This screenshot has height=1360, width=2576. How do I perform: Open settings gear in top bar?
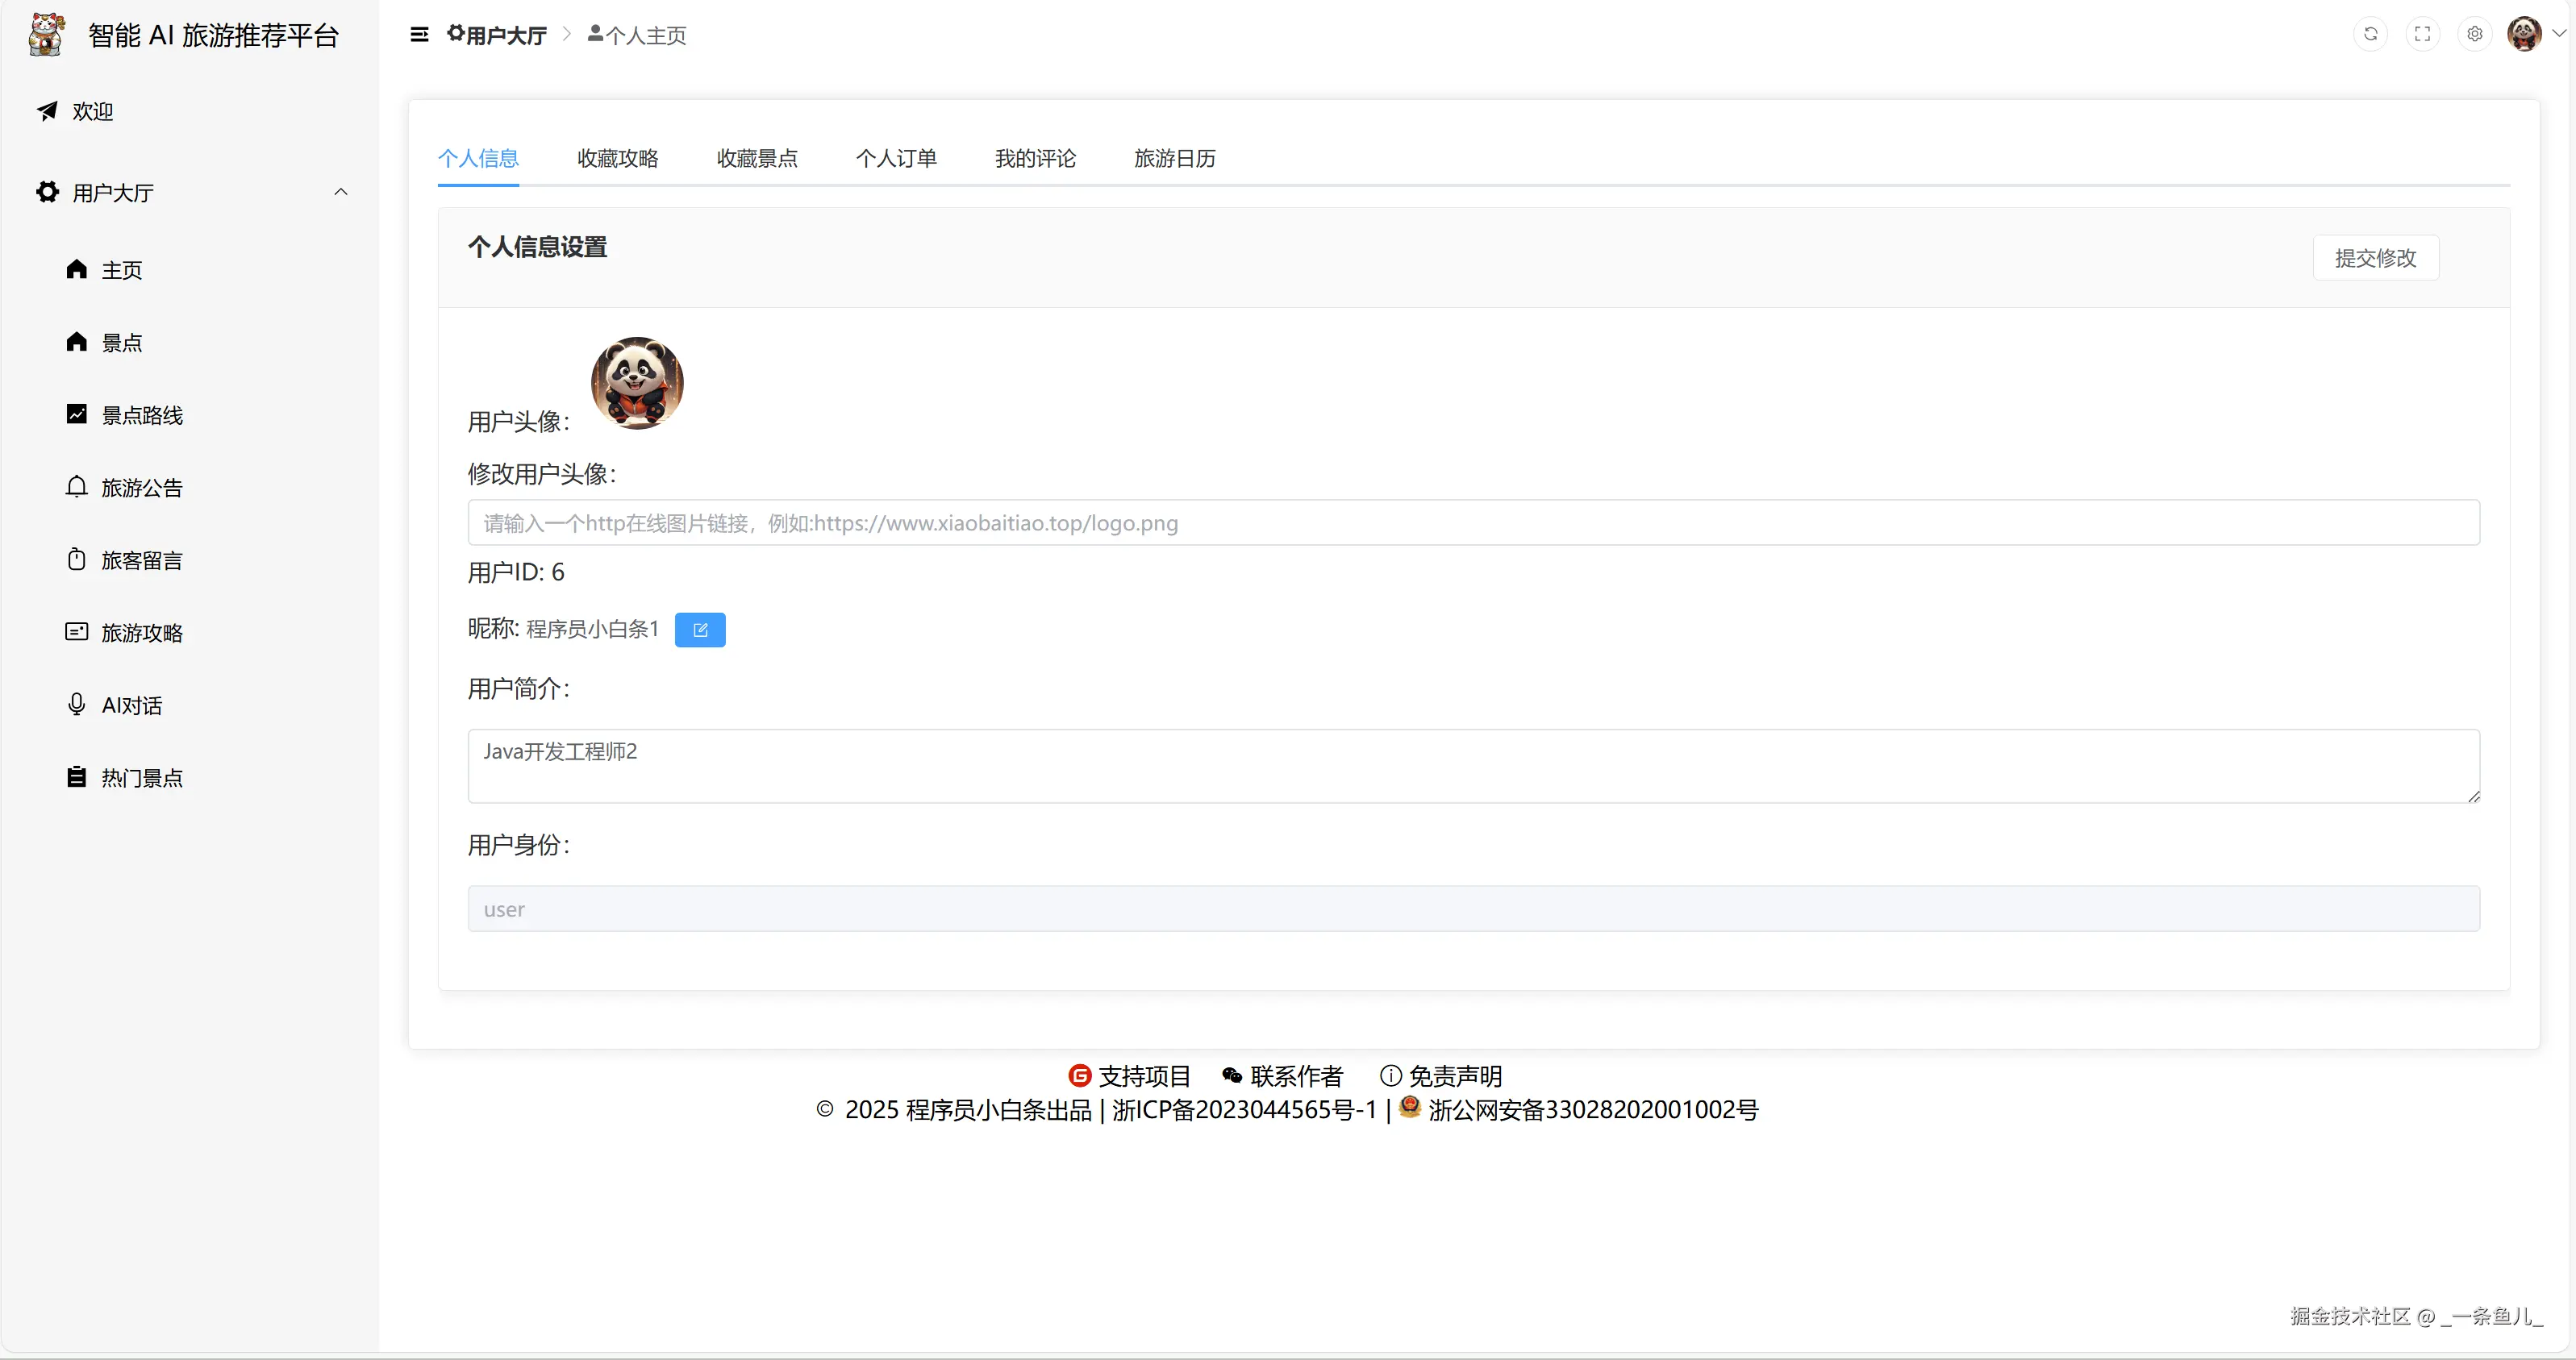(x=2474, y=34)
